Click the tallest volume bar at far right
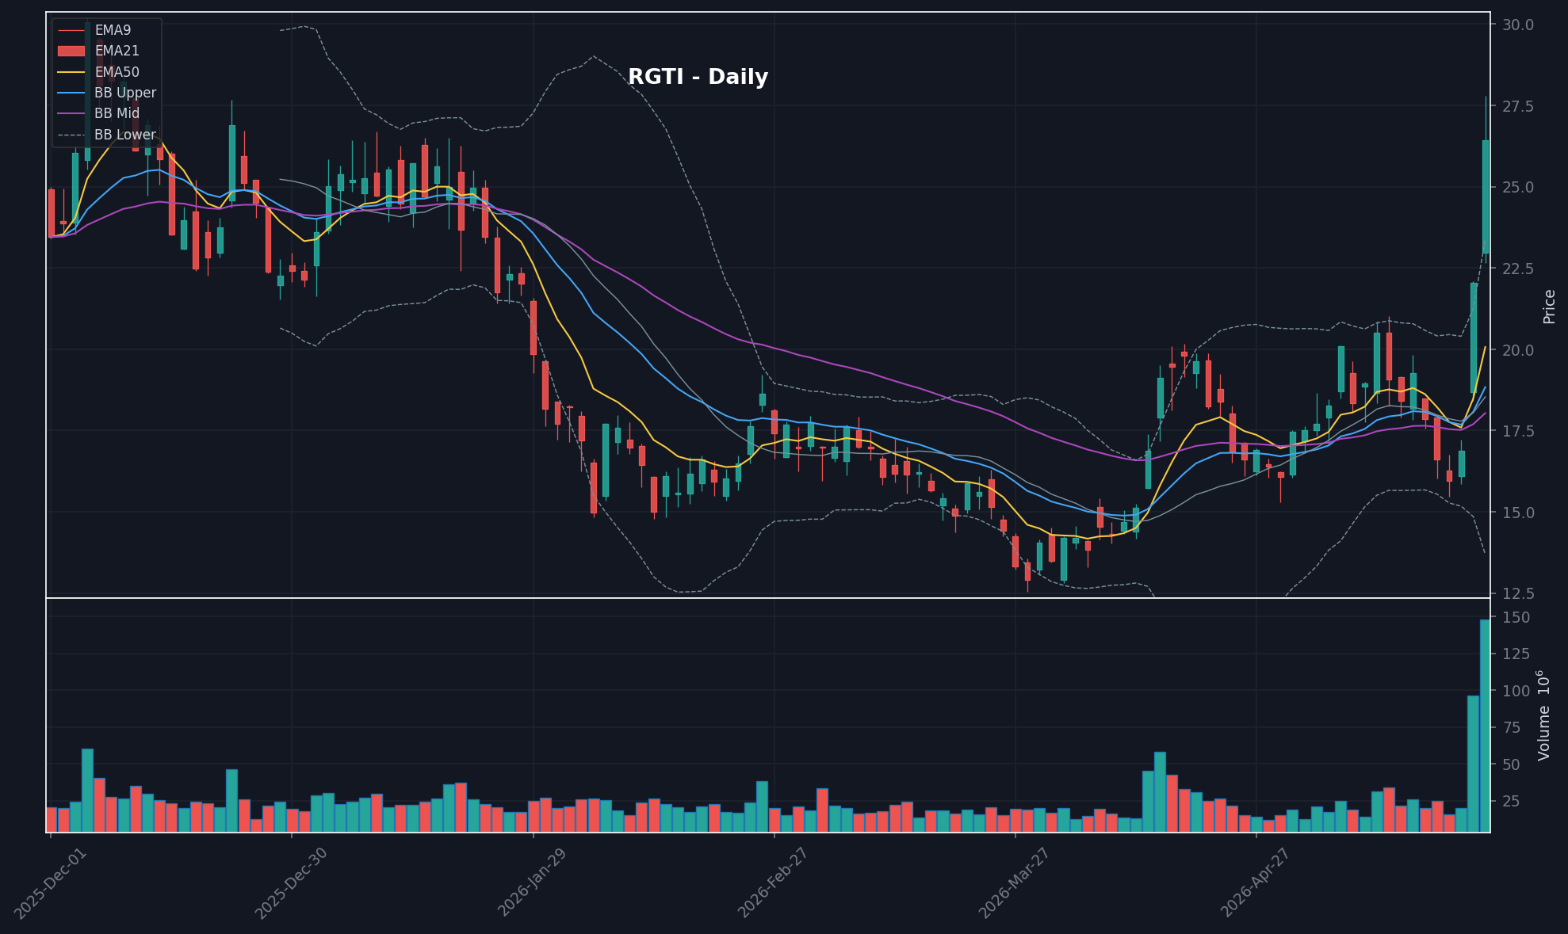The height and width of the screenshot is (934, 1568). click(1485, 726)
